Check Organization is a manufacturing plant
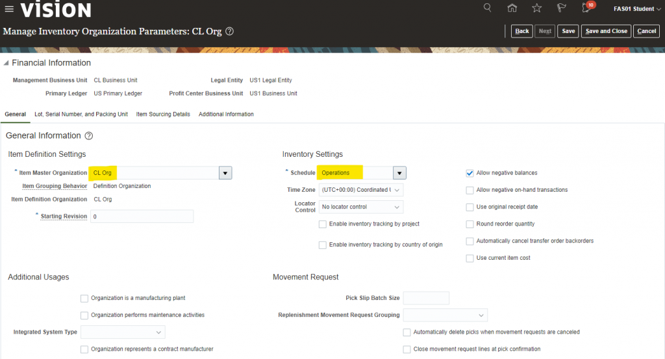 pyautogui.click(x=84, y=298)
